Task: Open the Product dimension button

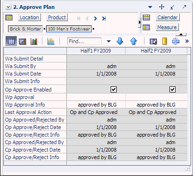Action: click(x=57, y=17)
